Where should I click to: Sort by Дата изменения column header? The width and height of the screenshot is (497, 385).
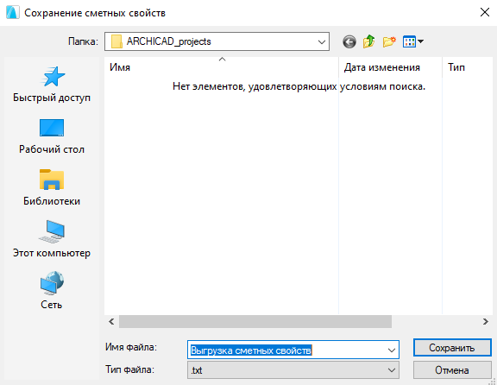click(390, 67)
